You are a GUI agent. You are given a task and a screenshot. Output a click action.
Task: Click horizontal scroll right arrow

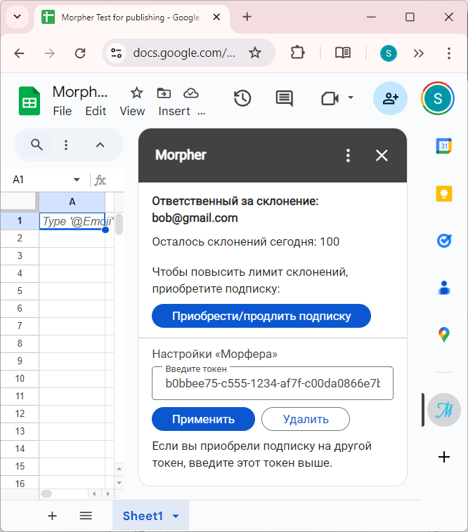click(x=108, y=493)
